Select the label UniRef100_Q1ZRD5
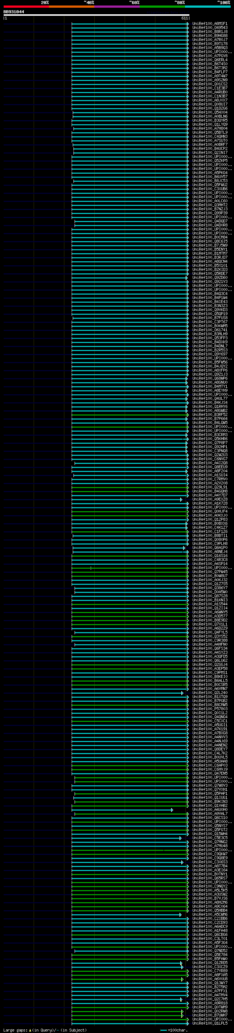The image size is (234, 1033). coord(210,963)
